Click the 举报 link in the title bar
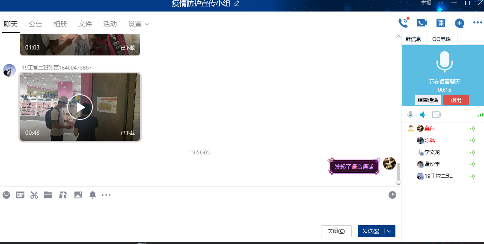484x244 pixels. [x=426, y=3]
